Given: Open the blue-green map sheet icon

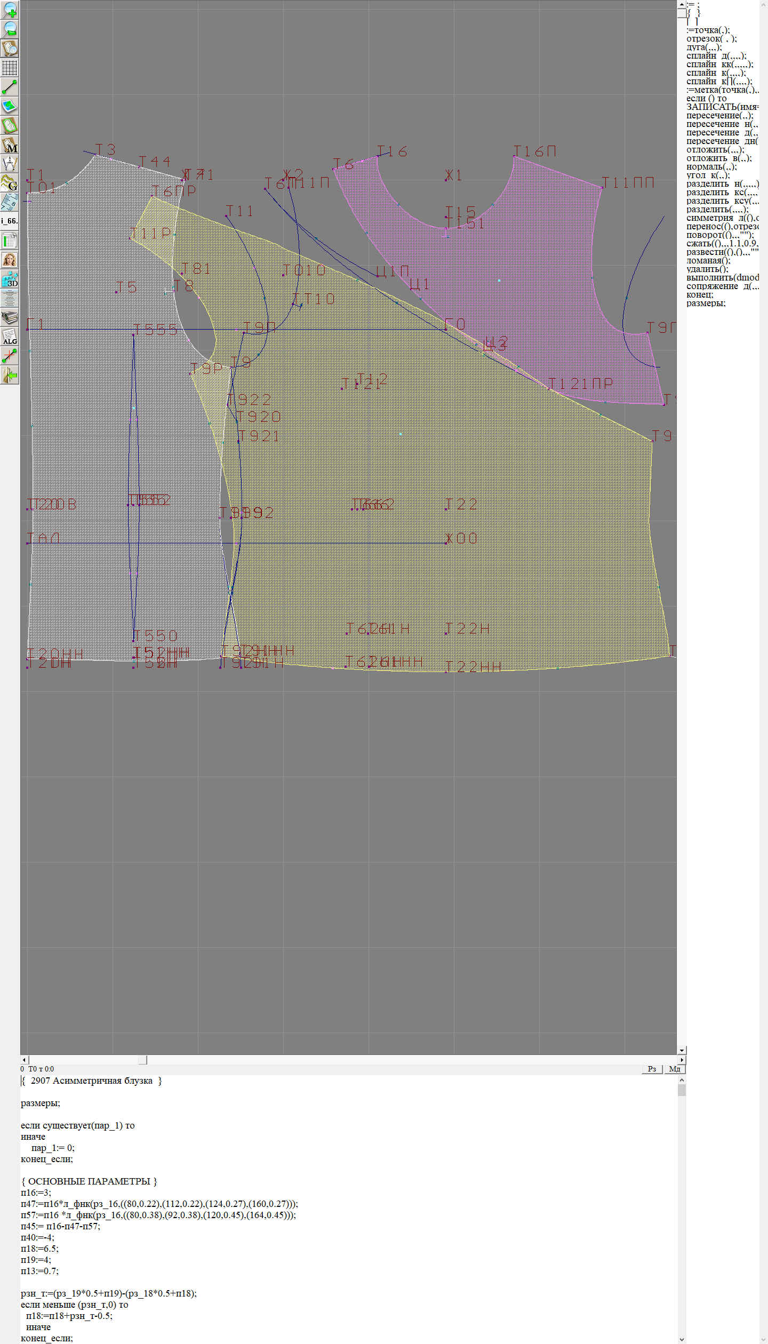Looking at the screenshot, I should 10,106.
